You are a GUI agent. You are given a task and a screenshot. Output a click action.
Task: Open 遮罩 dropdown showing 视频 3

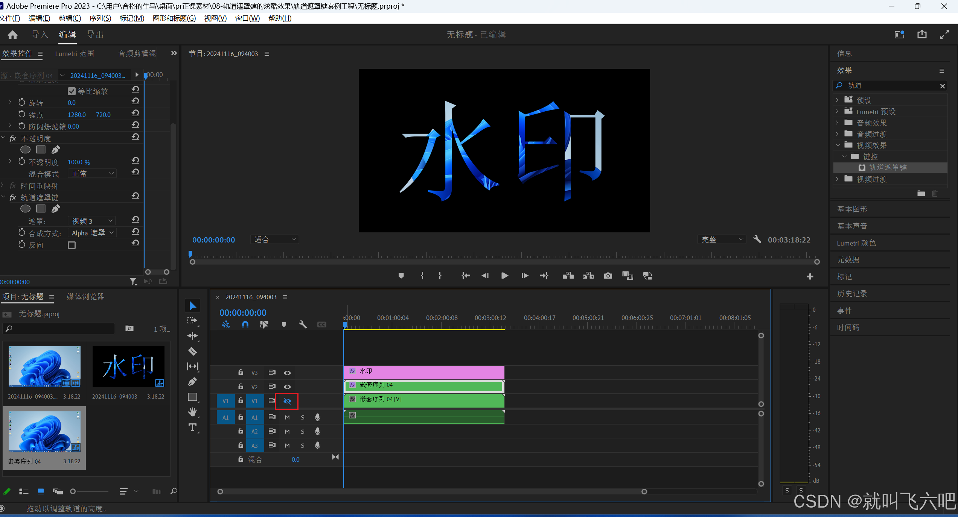click(92, 221)
